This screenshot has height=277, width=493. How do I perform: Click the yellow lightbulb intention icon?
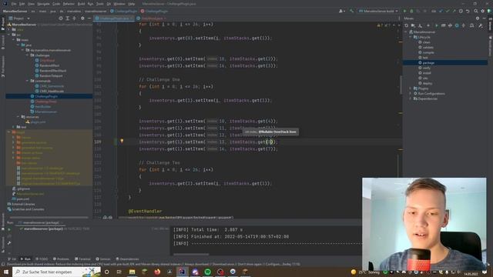(x=122, y=142)
